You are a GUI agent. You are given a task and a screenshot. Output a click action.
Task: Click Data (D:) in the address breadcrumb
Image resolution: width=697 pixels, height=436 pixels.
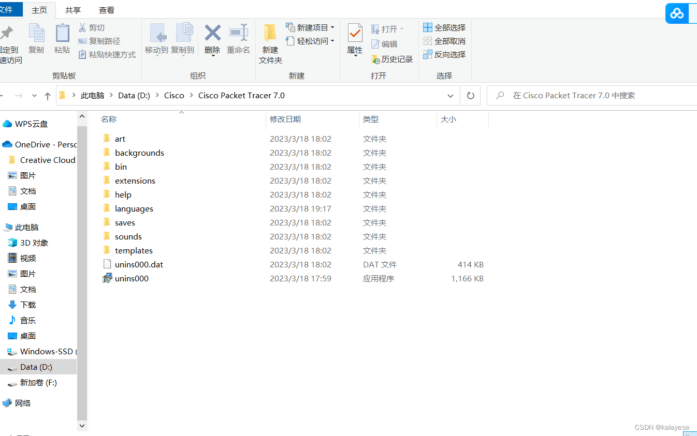click(x=134, y=96)
